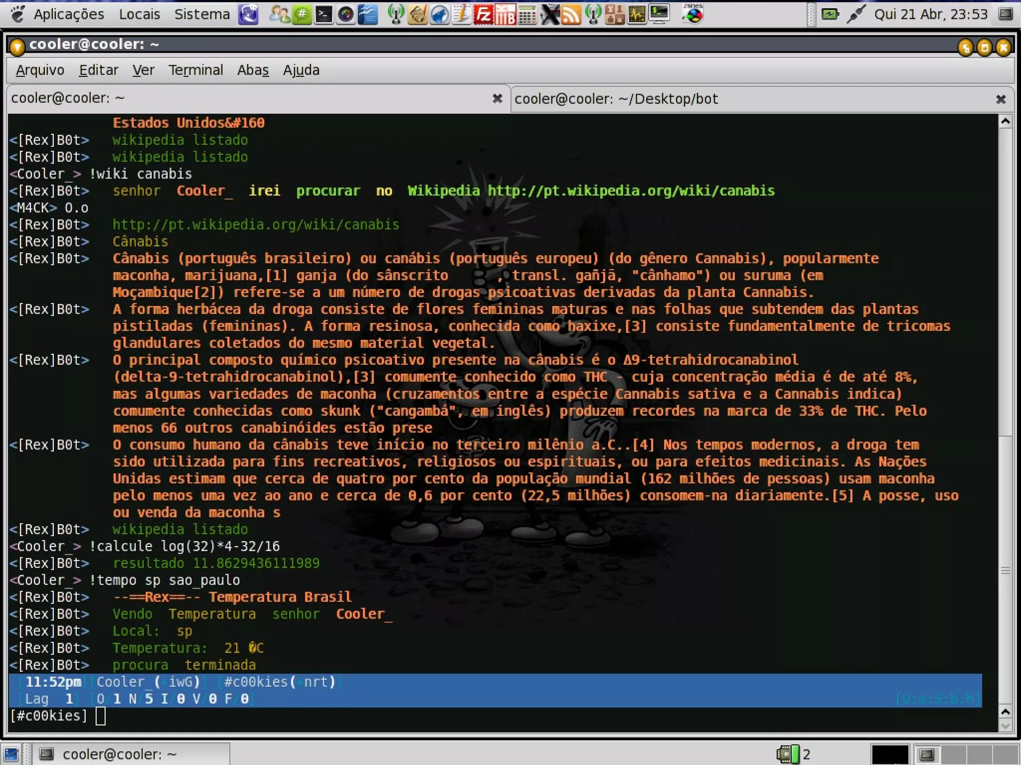
Task: Close the cooler@cooler: ~ tab
Action: (497, 99)
